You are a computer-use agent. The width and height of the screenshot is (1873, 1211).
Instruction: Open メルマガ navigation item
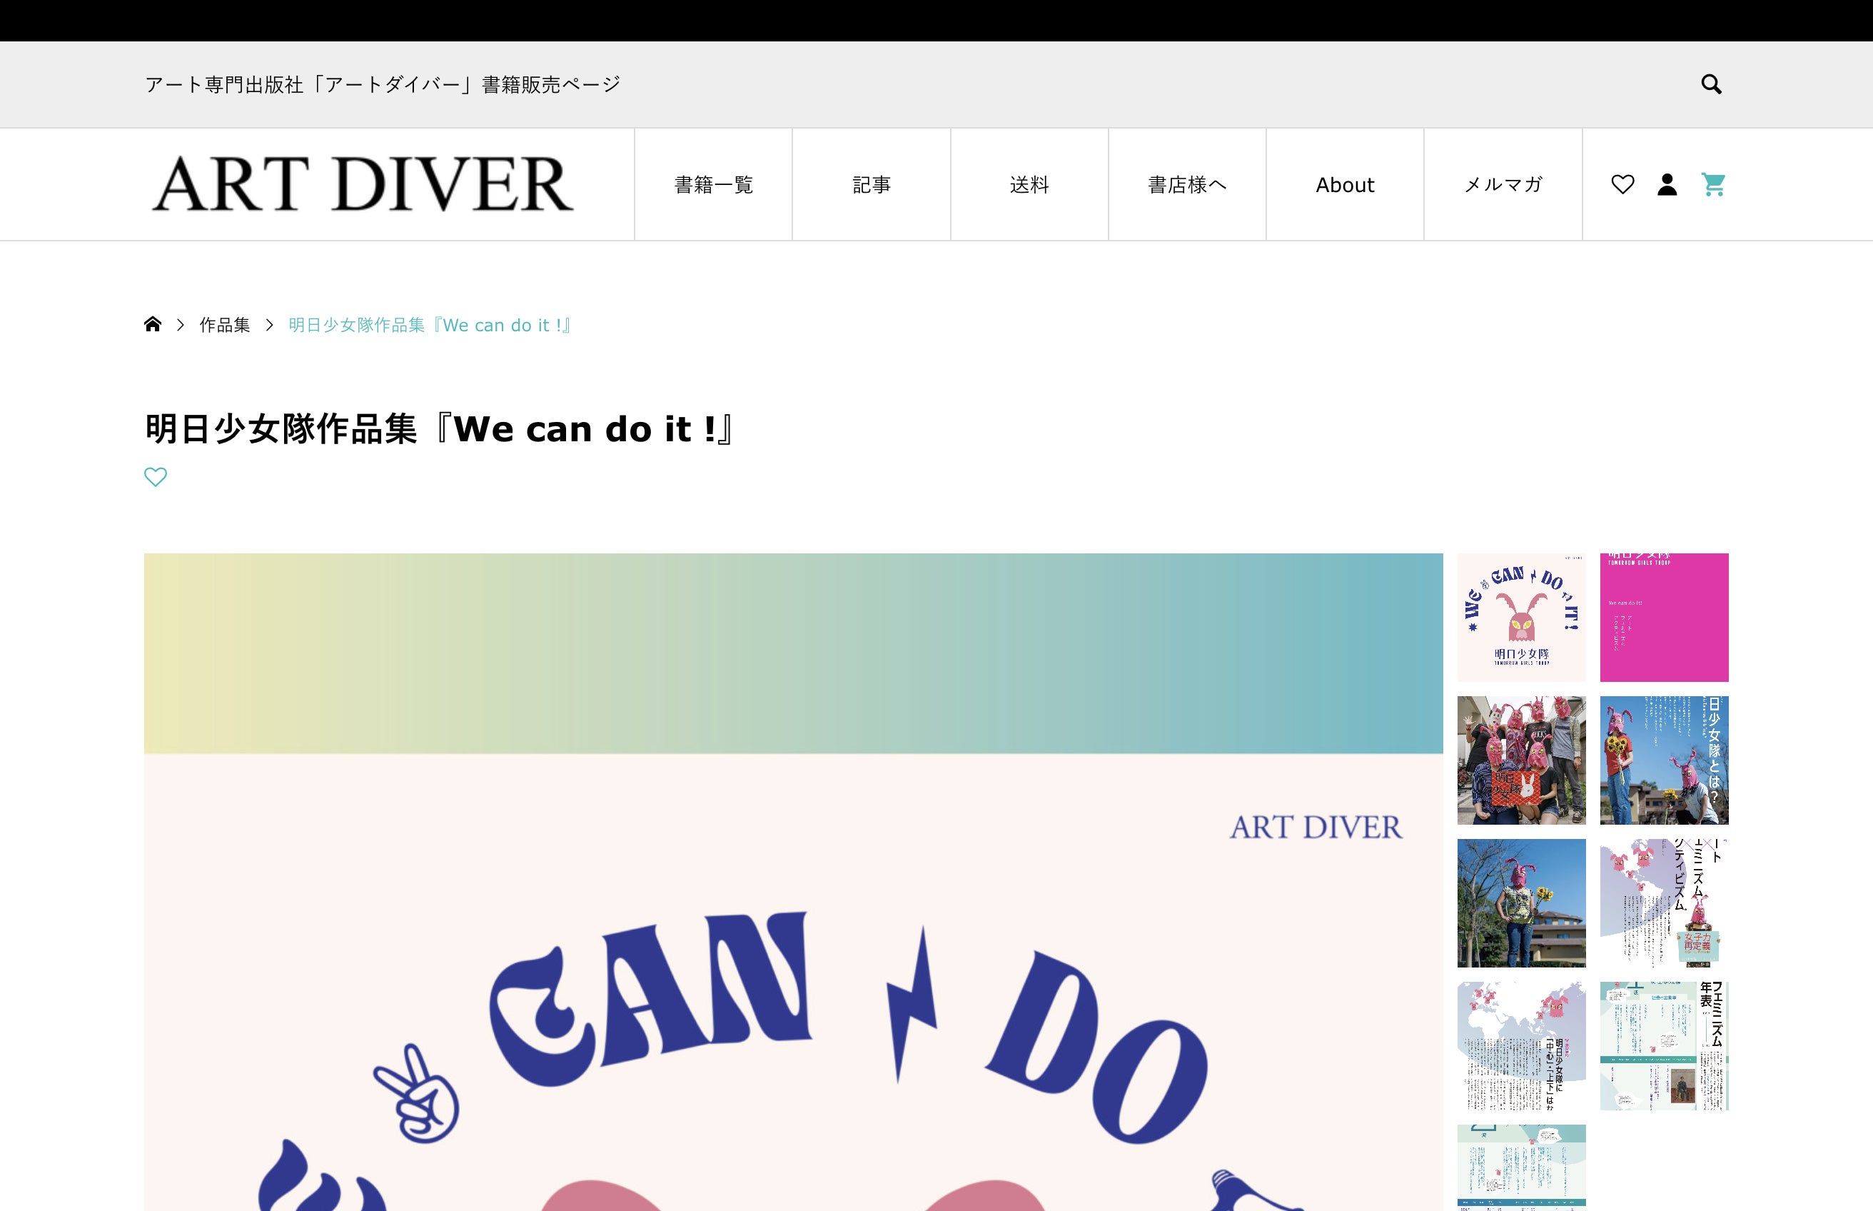click(x=1503, y=185)
